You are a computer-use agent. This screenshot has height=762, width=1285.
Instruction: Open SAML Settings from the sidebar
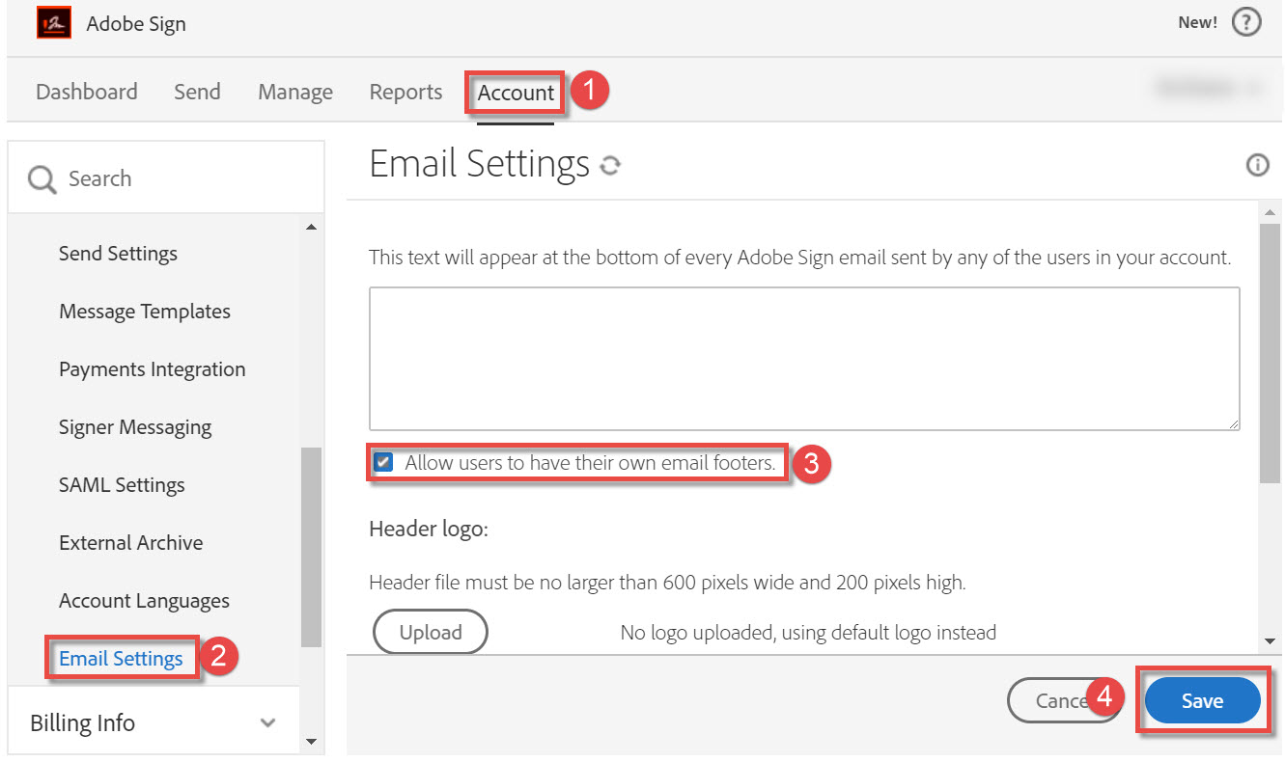pyautogui.click(x=122, y=485)
